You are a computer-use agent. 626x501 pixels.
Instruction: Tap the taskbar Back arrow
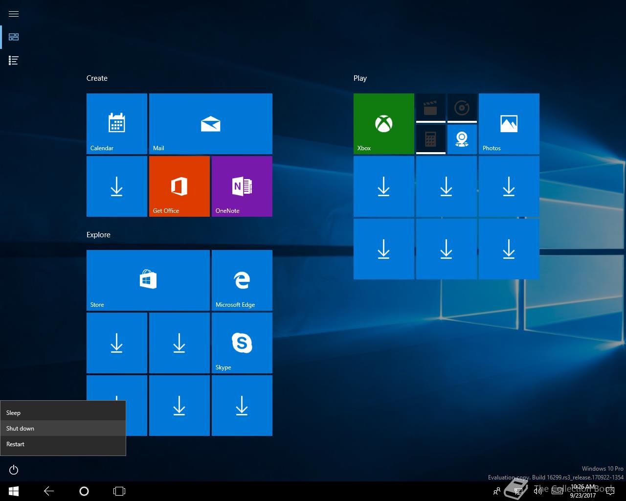(49, 491)
